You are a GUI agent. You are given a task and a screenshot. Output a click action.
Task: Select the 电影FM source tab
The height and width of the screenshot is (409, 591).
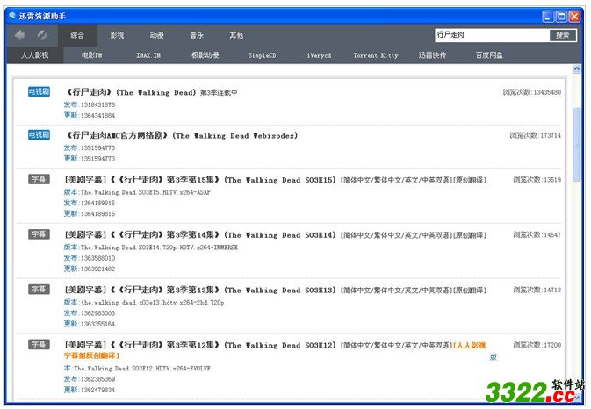(x=91, y=55)
